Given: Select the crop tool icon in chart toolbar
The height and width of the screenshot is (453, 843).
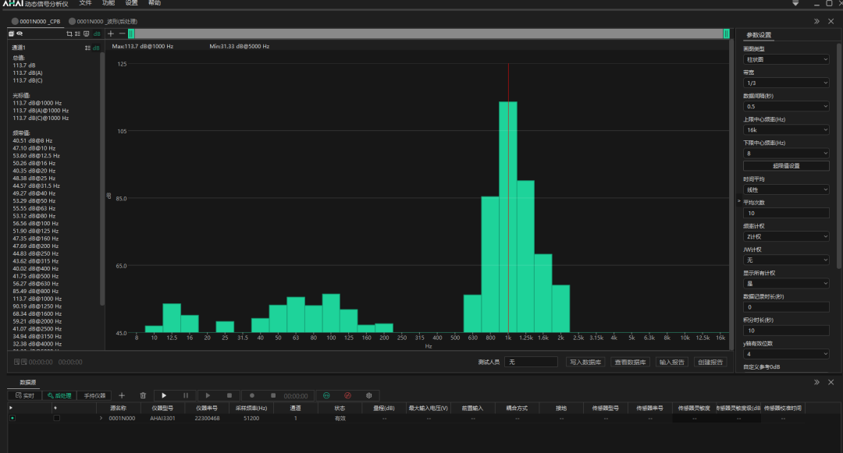Looking at the screenshot, I should (69, 34).
